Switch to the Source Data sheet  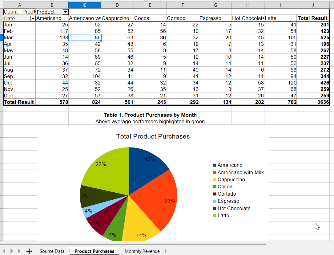click(x=52, y=251)
